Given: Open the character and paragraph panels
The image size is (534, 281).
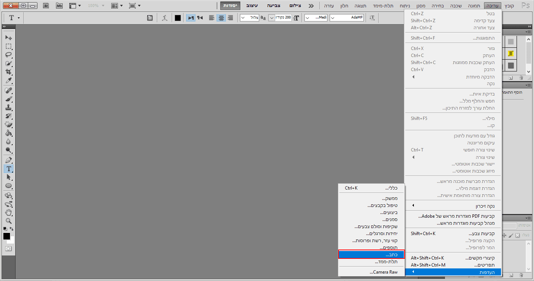Looking at the screenshot, I should [150, 18].
